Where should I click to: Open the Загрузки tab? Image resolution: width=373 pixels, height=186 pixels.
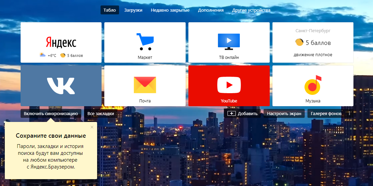coord(133,10)
